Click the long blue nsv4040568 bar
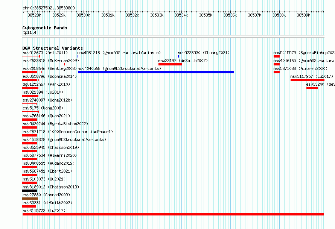The width and height of the screenshot is (335, 229). click(x=156, y=72)
